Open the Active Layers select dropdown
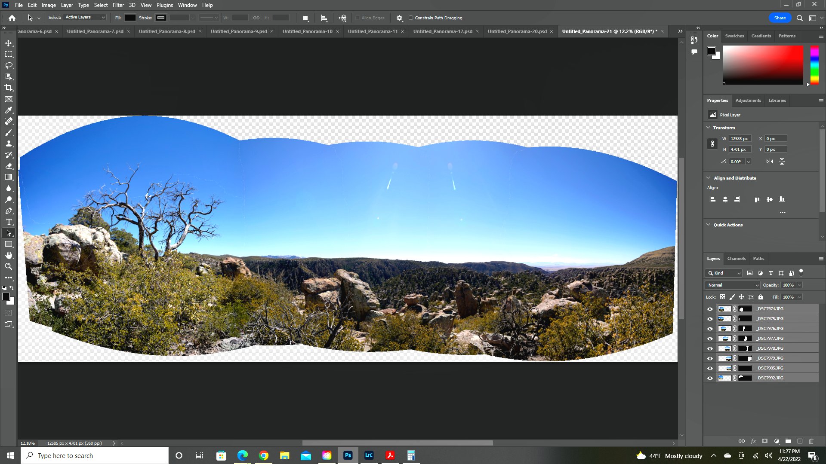Screen dimensions: 826x464 coord(85,17)
